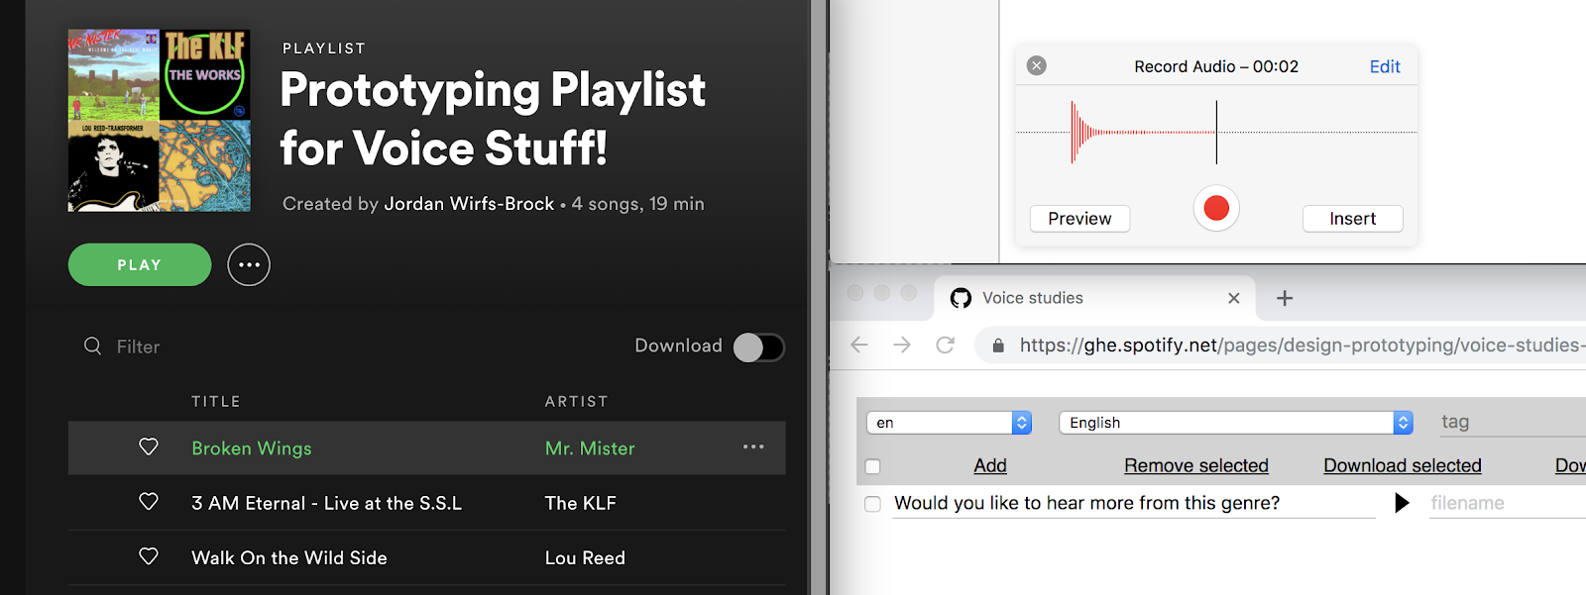Click the GitHub favicon on Voice studies tab
Screen dimensions: 1586x595
(961, 298)
